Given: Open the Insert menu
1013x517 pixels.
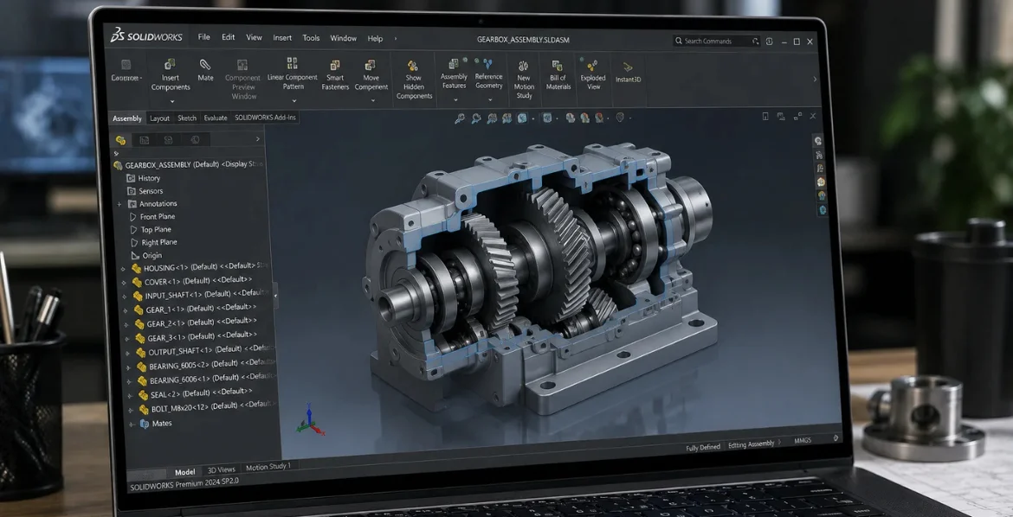Looking at the screenshot, I should pos(282,38).
